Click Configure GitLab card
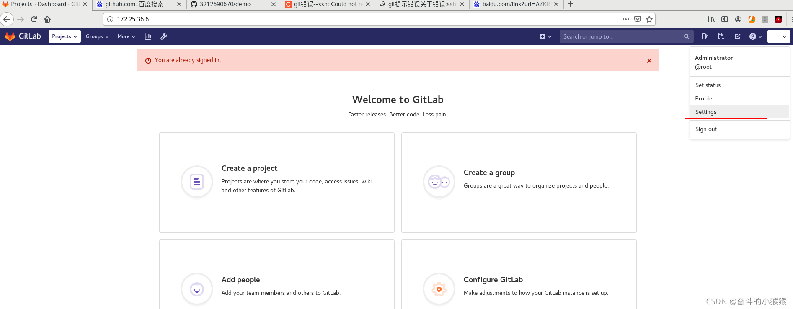 point(519,275)
